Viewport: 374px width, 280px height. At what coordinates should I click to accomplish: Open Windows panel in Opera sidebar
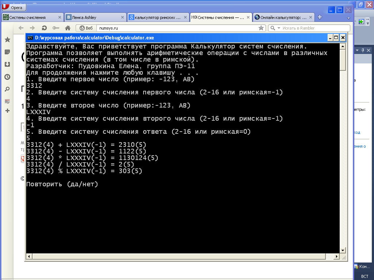pos(7,101)
